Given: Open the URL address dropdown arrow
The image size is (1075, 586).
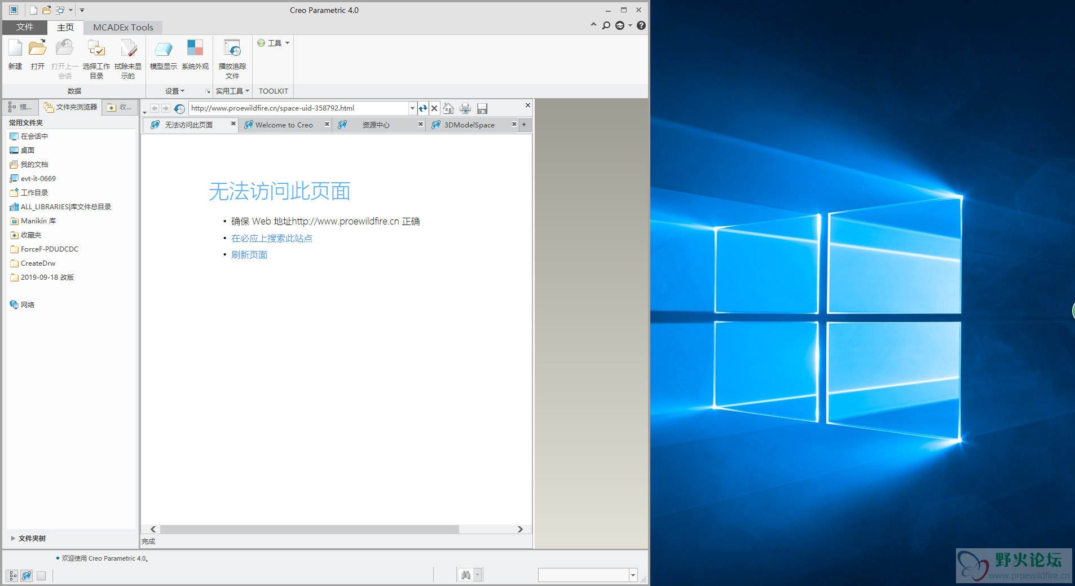Looking at the screenshot, I should point(412,108).
